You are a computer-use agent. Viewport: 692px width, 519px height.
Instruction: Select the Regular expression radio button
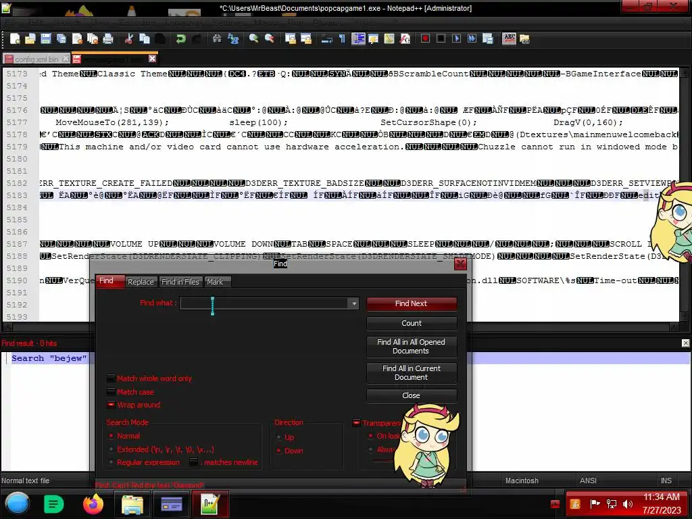tap(111, 462)
